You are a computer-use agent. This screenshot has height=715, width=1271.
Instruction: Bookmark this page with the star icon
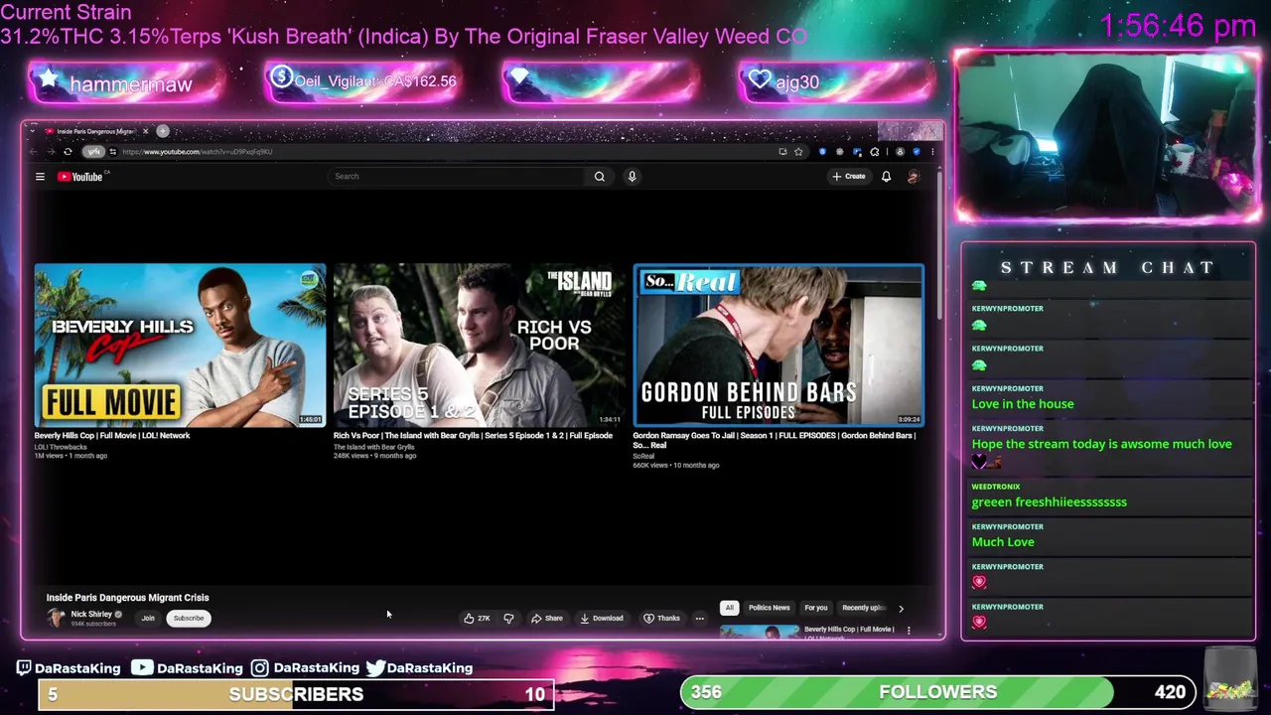[798, 152]
